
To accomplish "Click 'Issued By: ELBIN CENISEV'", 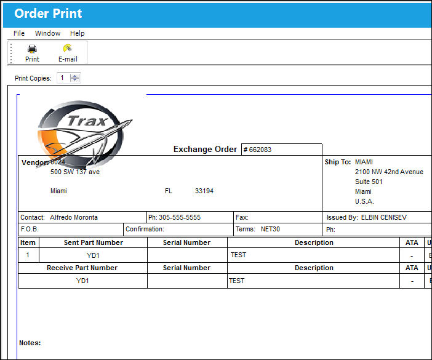I will pos(366,217).
